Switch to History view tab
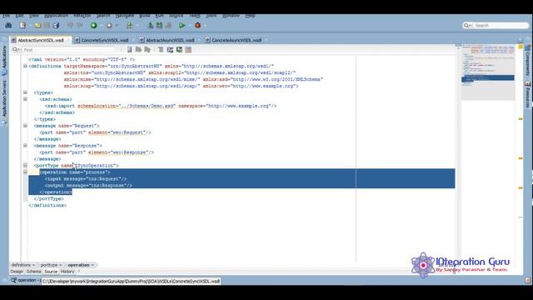The width and height of the screenshot is (533, 300). 67,272
